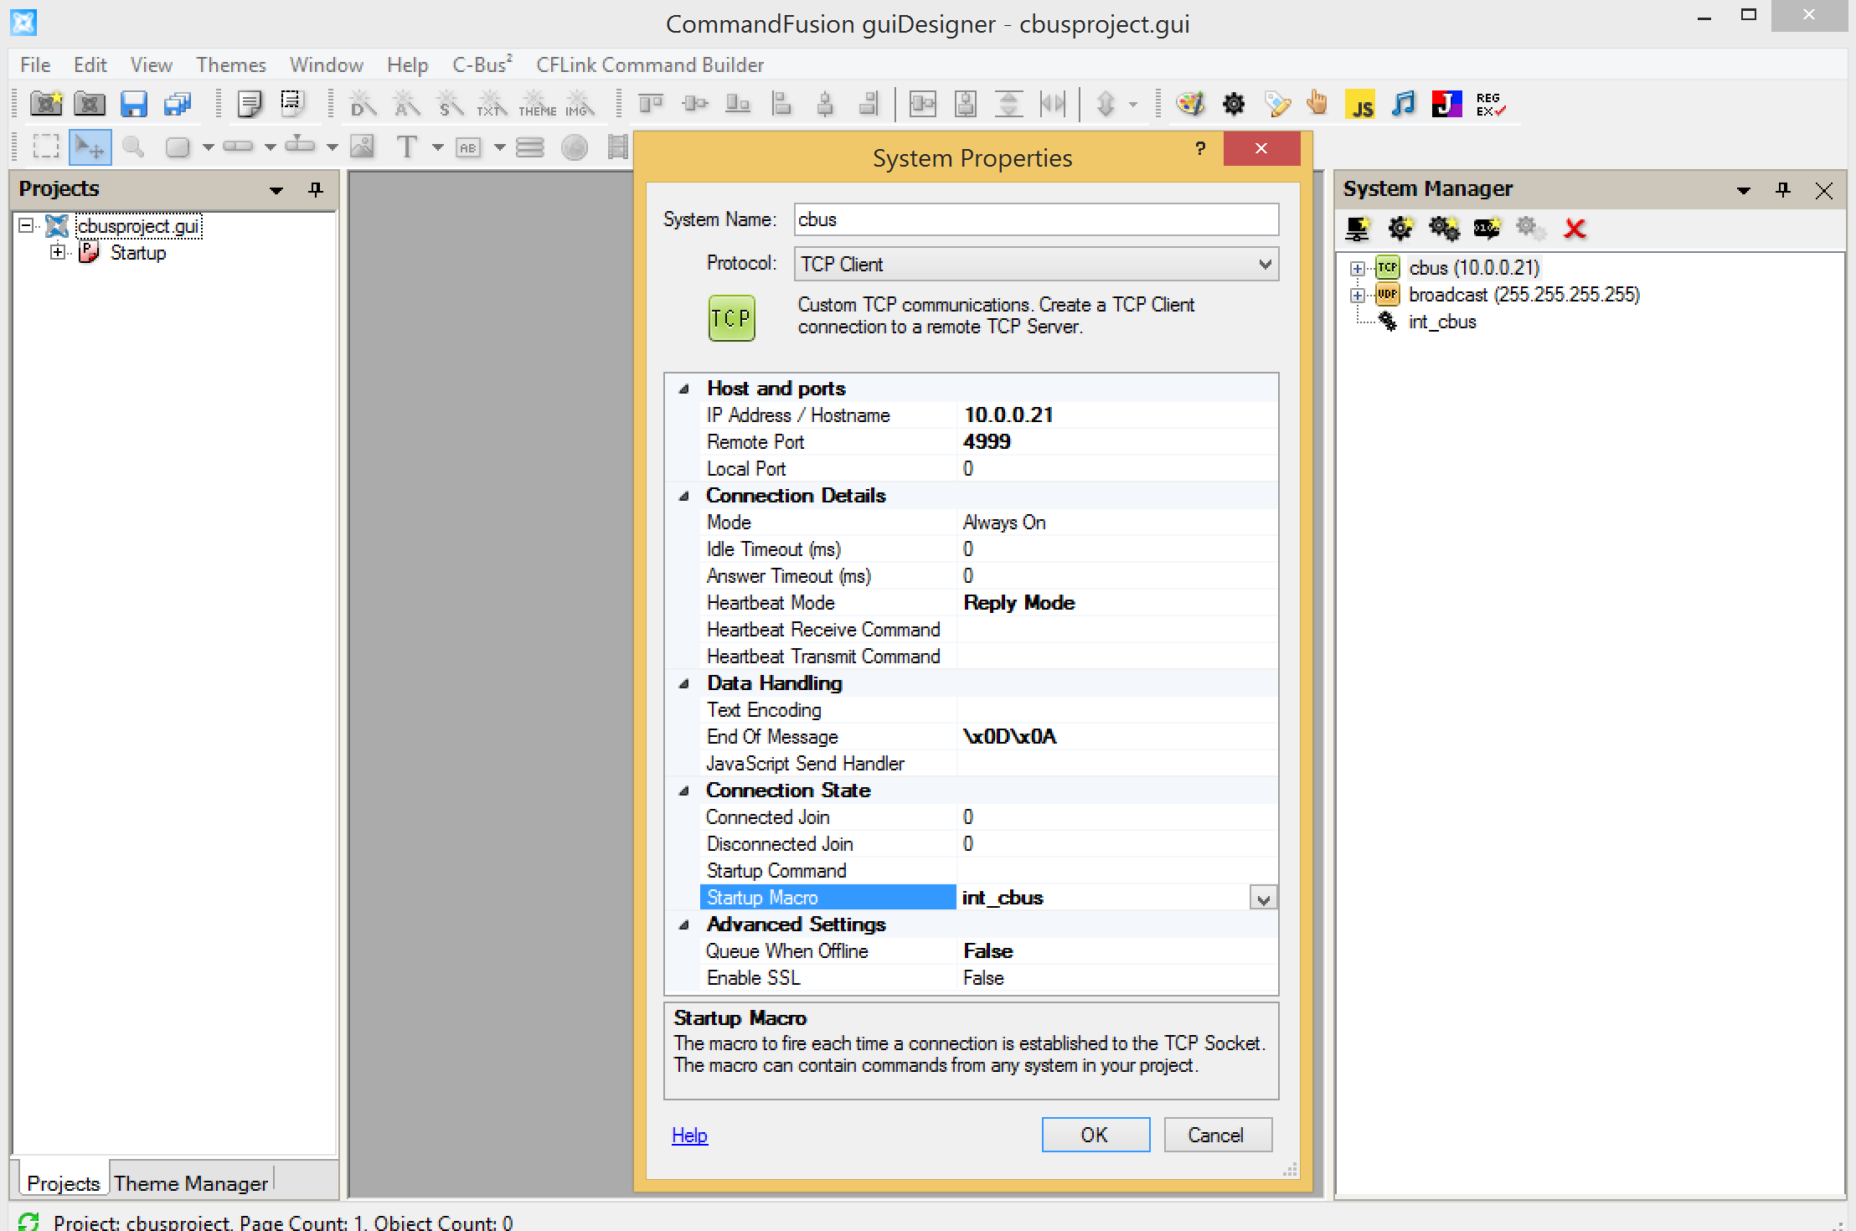Viewport: 1856px width, 1231px height.
Task: Click the RegEx tester toolbar icon
Action: [x=1490, y=104]
